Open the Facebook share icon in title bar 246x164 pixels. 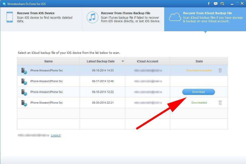[209, 4]
